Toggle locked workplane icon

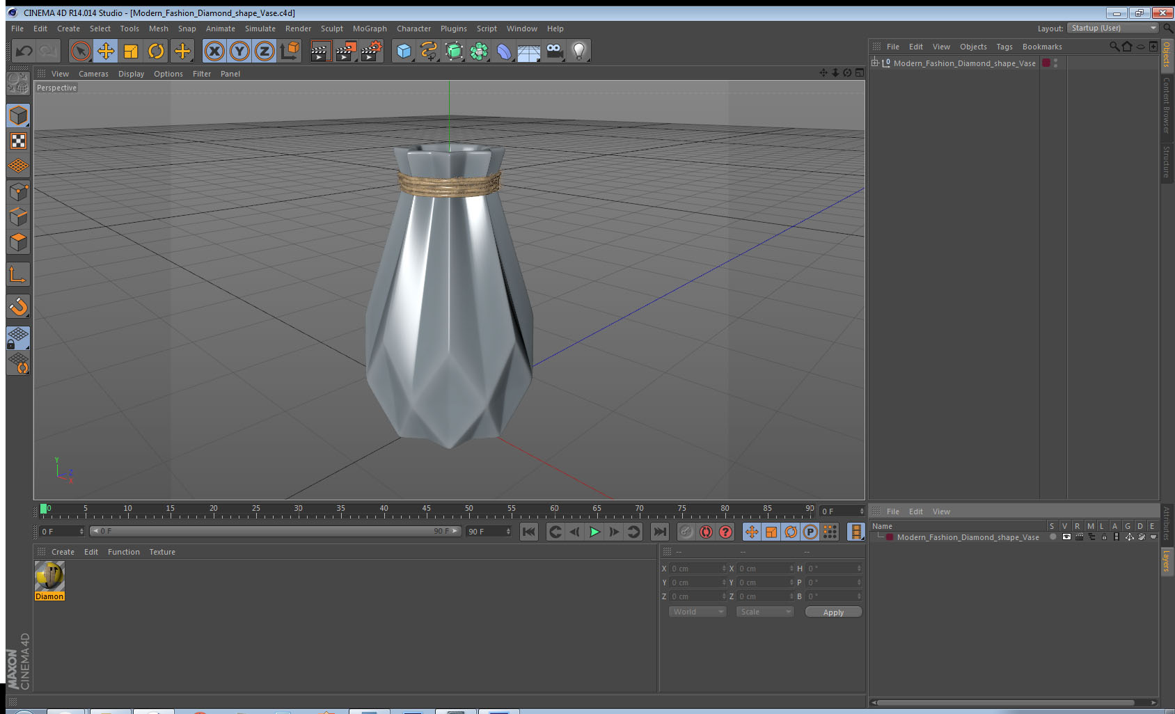click(18, 338)
